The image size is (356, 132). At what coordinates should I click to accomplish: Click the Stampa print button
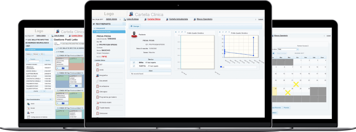point(135,26)
